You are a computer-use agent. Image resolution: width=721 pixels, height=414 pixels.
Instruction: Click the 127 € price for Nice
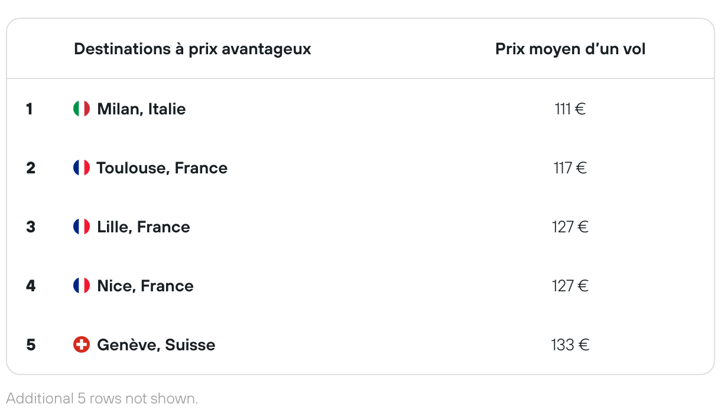(x=570, y=286)
